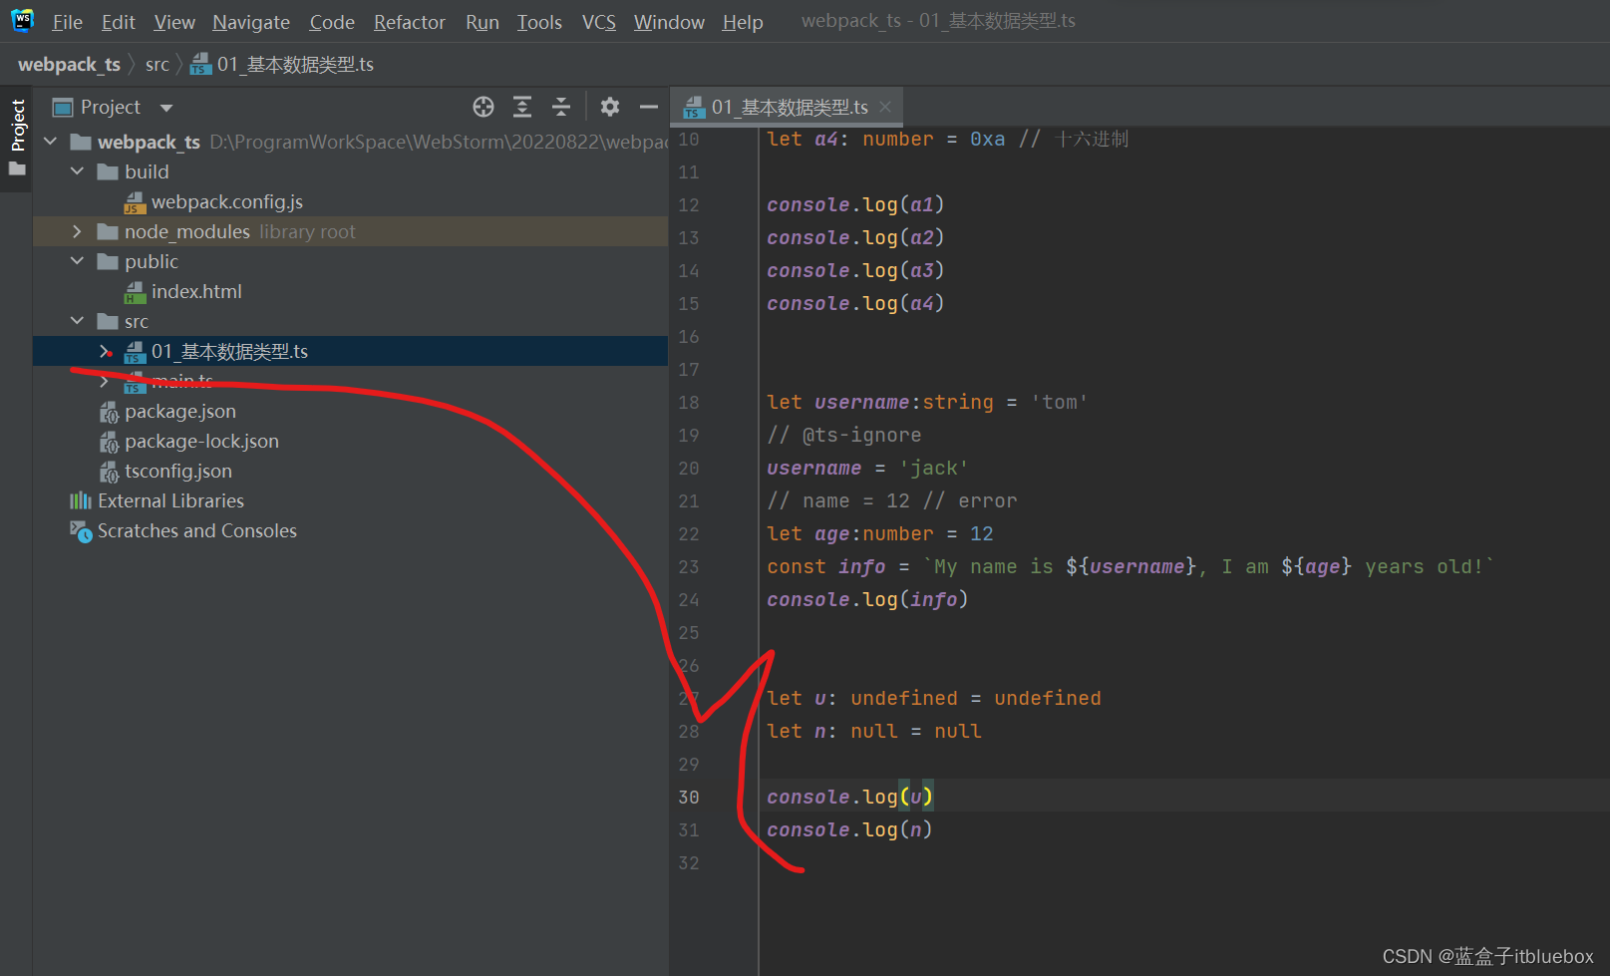Click Select Opened File crosshair icon

point(483,107)
